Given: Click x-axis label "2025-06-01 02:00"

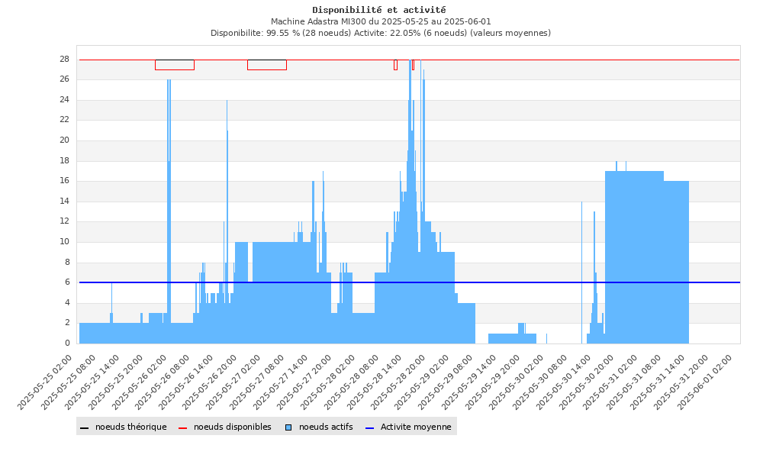Looking at the screenshot, I should [x=704, y=382].
